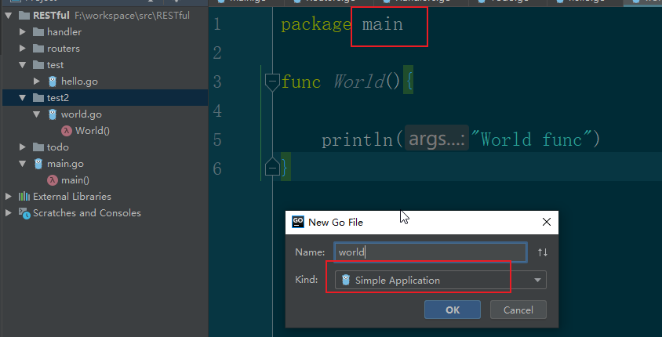Click the todo folder icon
Screen dimensions: 662x337
[38, 147]
